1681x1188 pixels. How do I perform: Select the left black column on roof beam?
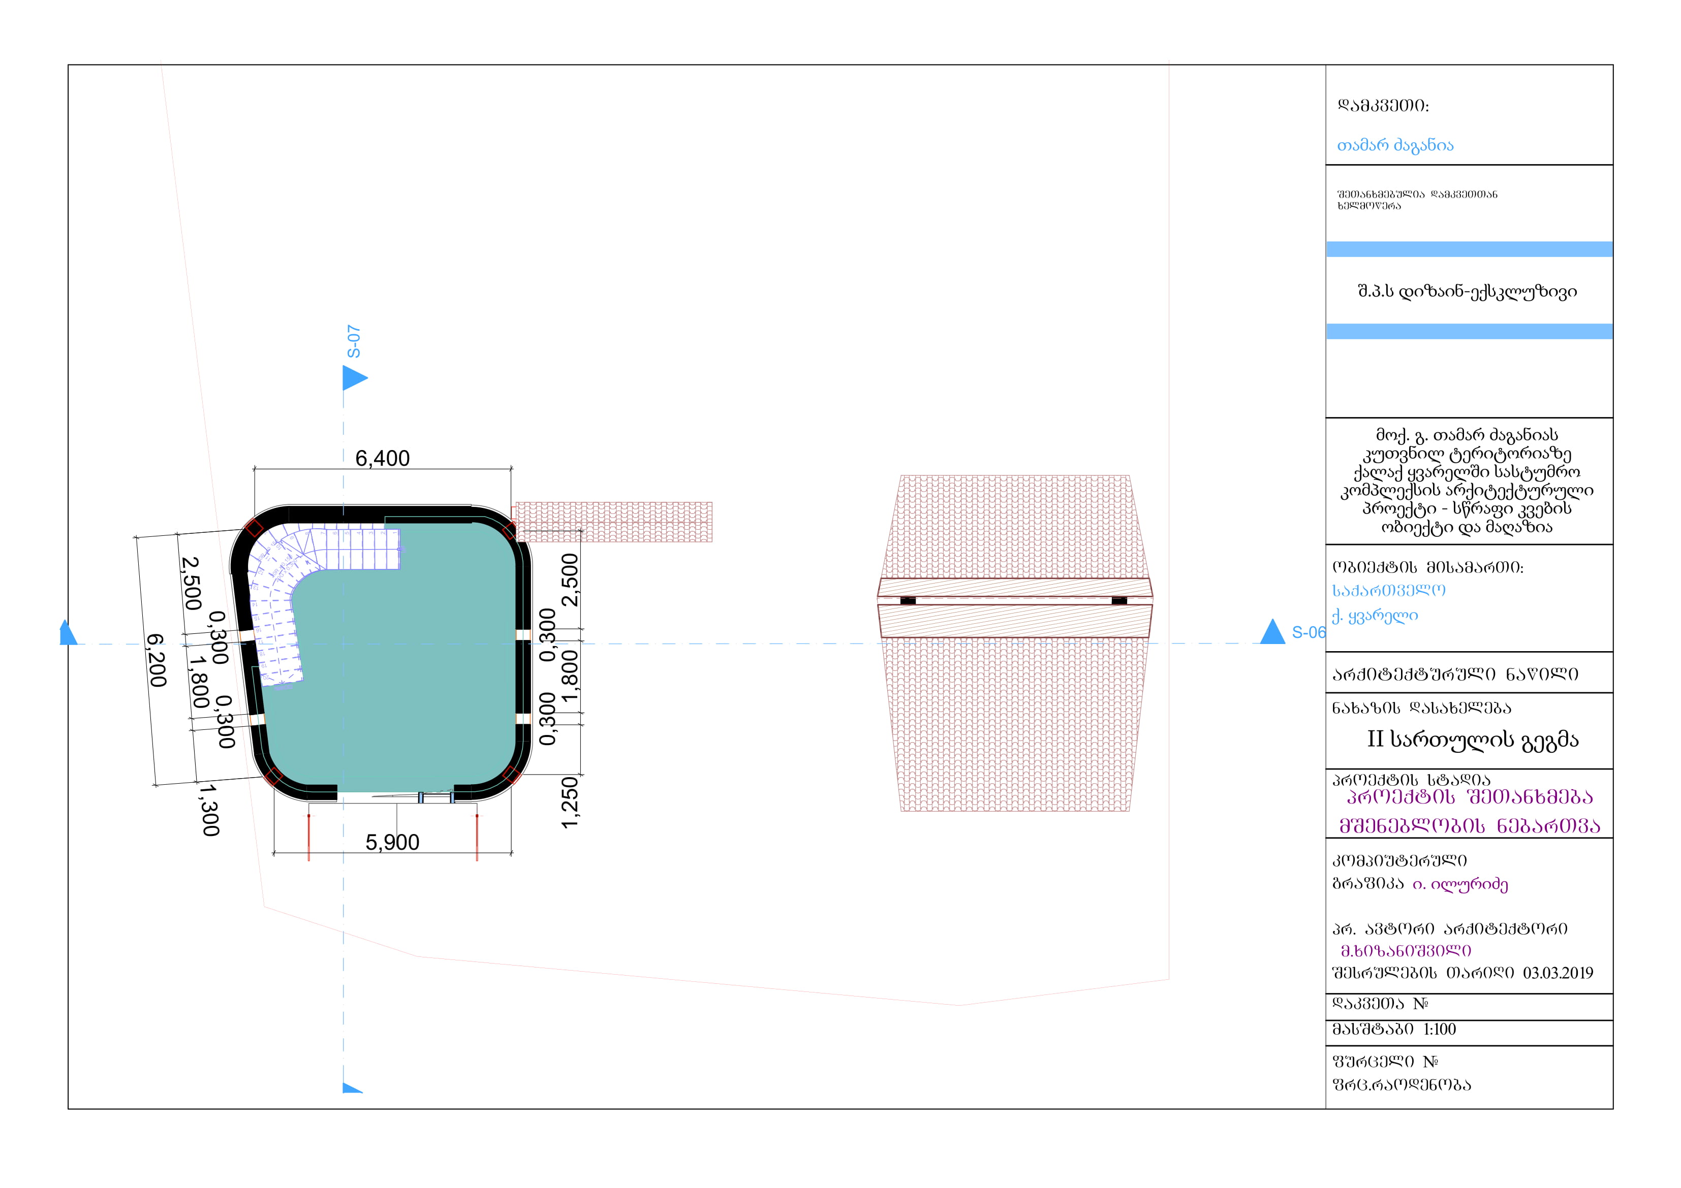coord(908,601)
